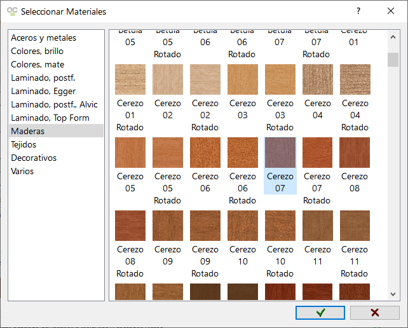Pick Cerezo 07 Rotado swatch
Image resolution: width=408 pixels, height=328 pixels.
317,153
